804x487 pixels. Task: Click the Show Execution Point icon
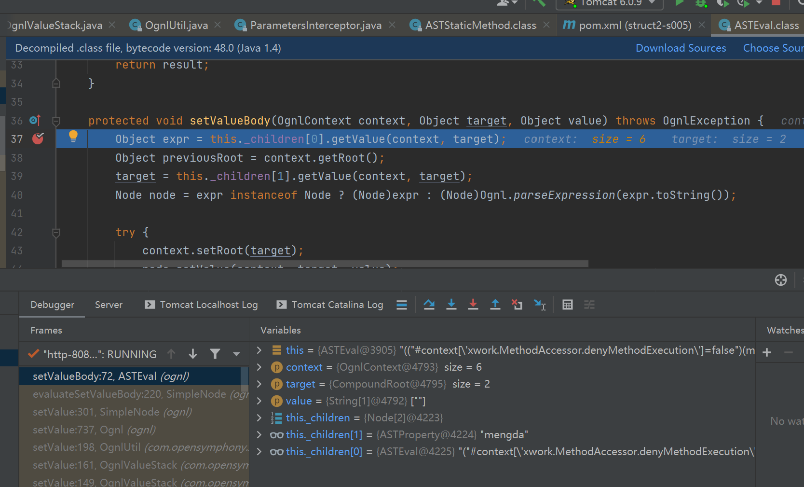tap(402, 305)
